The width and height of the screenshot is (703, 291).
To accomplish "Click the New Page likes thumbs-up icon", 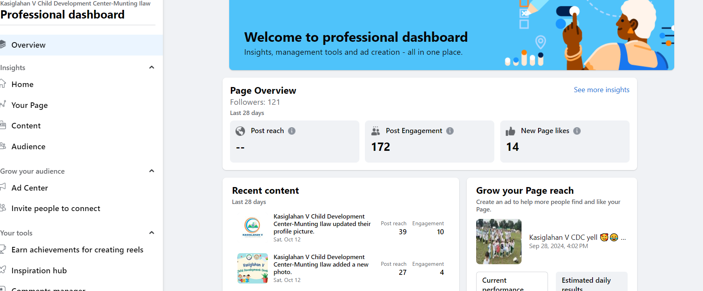I will [510, 131].
